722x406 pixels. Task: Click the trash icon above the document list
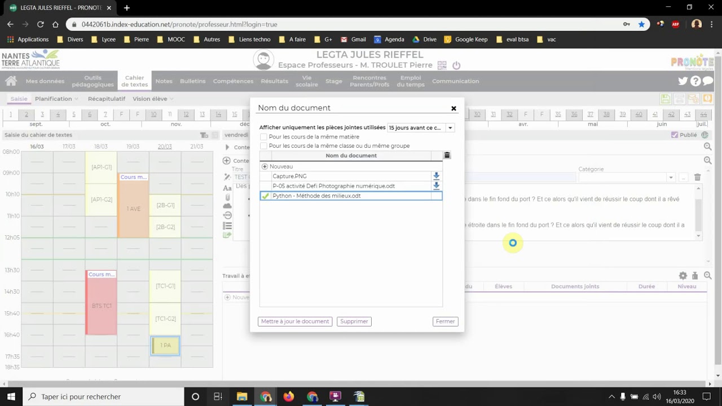(x=447, y=156)
